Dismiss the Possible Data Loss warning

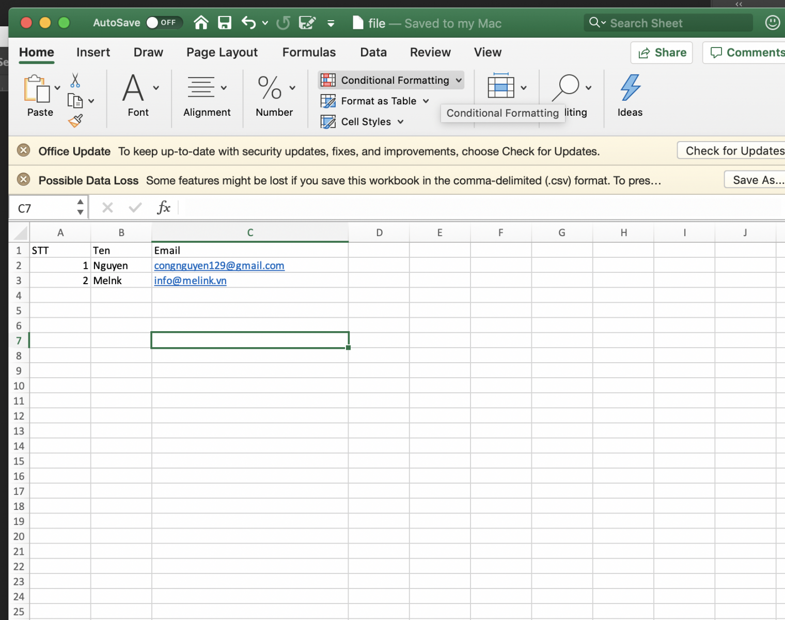click(23, 179)
